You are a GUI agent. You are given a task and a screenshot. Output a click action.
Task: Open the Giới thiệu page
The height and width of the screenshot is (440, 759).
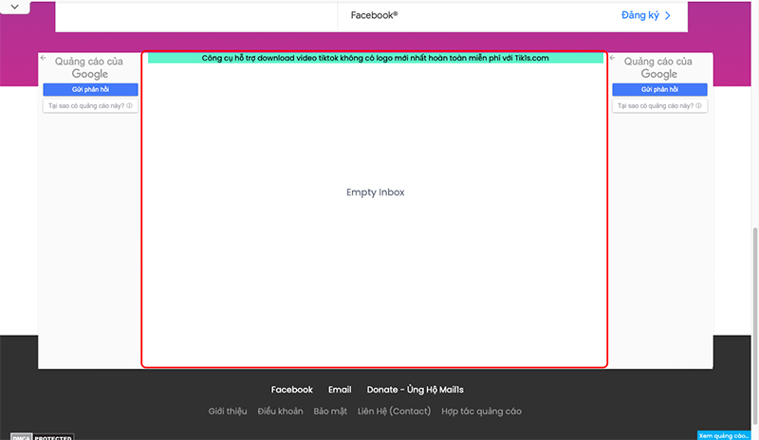coord(228,411)
